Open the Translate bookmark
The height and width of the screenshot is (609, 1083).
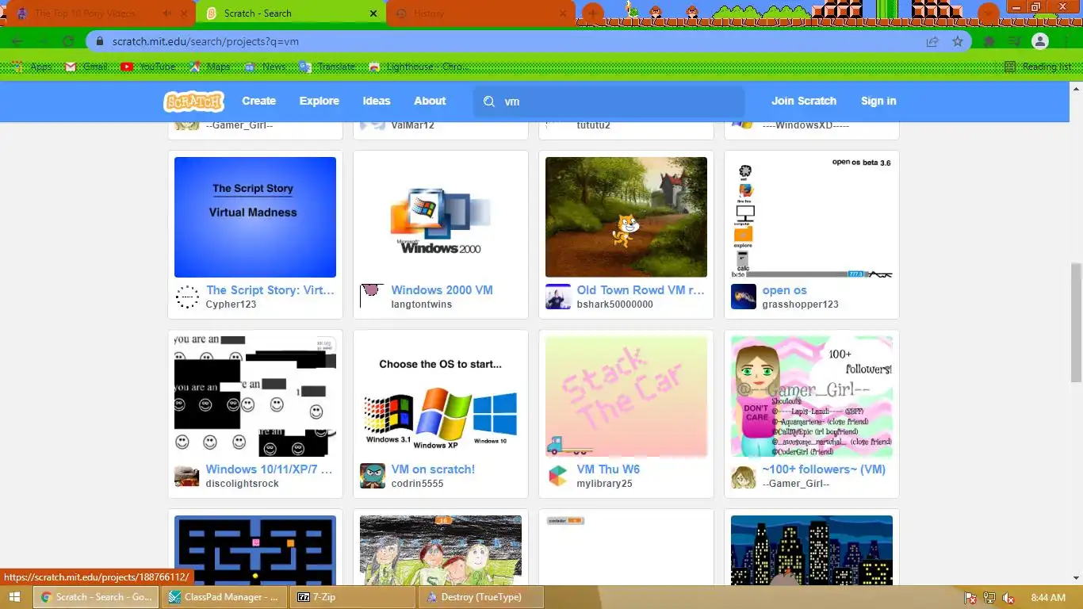pyautogui.click(x=327, y=67)
